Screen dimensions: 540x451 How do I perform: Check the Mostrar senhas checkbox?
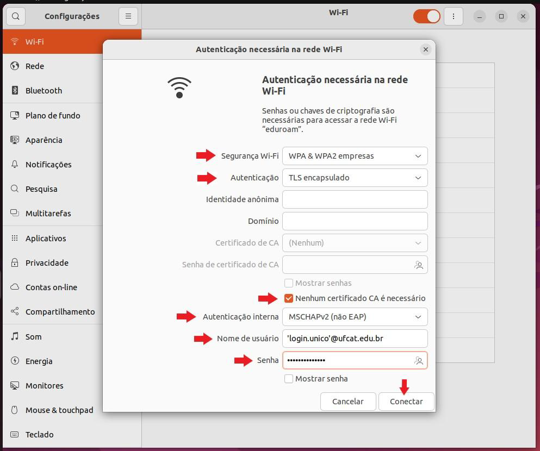coord(289,283)
